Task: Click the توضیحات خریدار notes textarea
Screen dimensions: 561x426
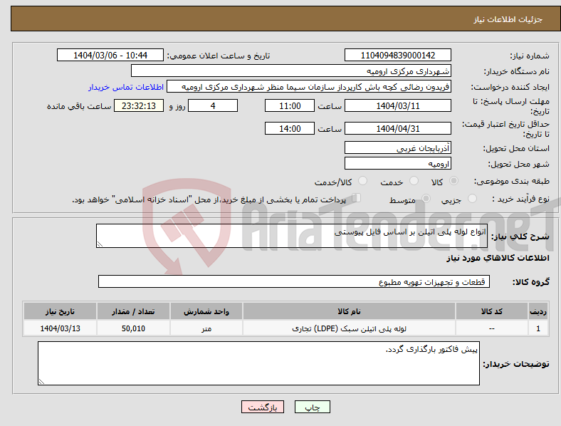Action: point(258,363)
